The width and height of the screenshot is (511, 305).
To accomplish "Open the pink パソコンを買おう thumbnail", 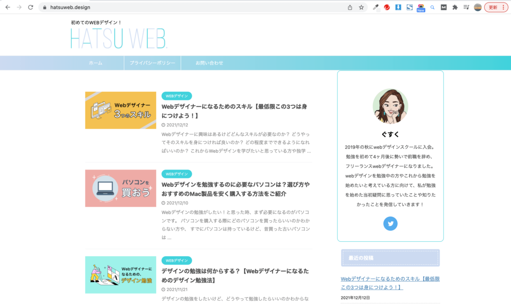I will [121, 188].
